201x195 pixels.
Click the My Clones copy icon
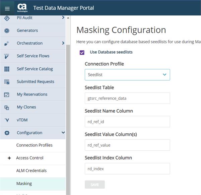point(7,108)
